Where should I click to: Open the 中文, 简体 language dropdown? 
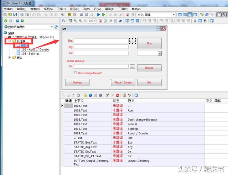[173, 15]
